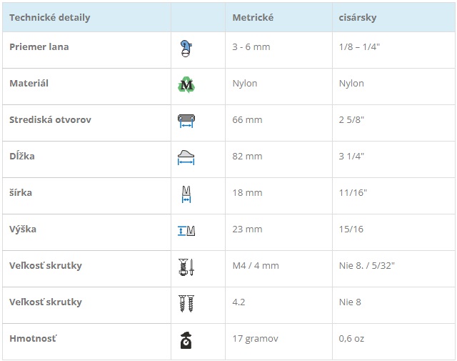Image resolution: width=457 pixels, height=361 pixels.
Task: Click the green recycling Material icon
Action: tap(186, 85)
